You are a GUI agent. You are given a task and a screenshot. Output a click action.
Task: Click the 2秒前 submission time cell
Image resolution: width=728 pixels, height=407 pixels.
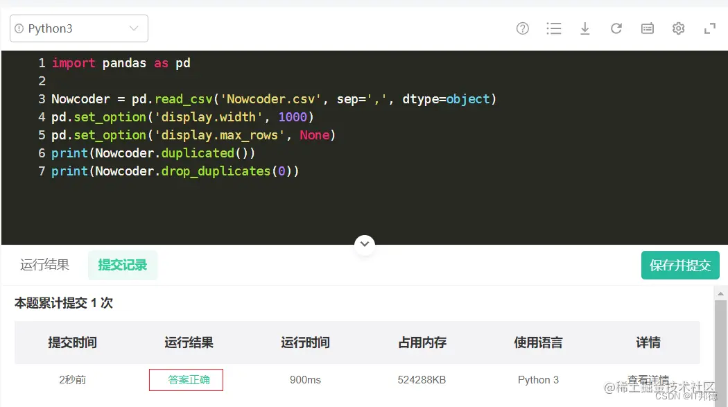[72, 380]
